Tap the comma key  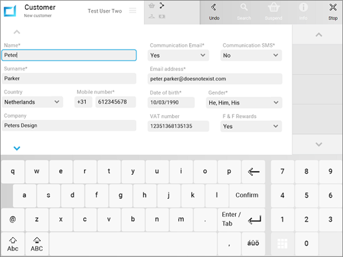click(x=229, y=244)
